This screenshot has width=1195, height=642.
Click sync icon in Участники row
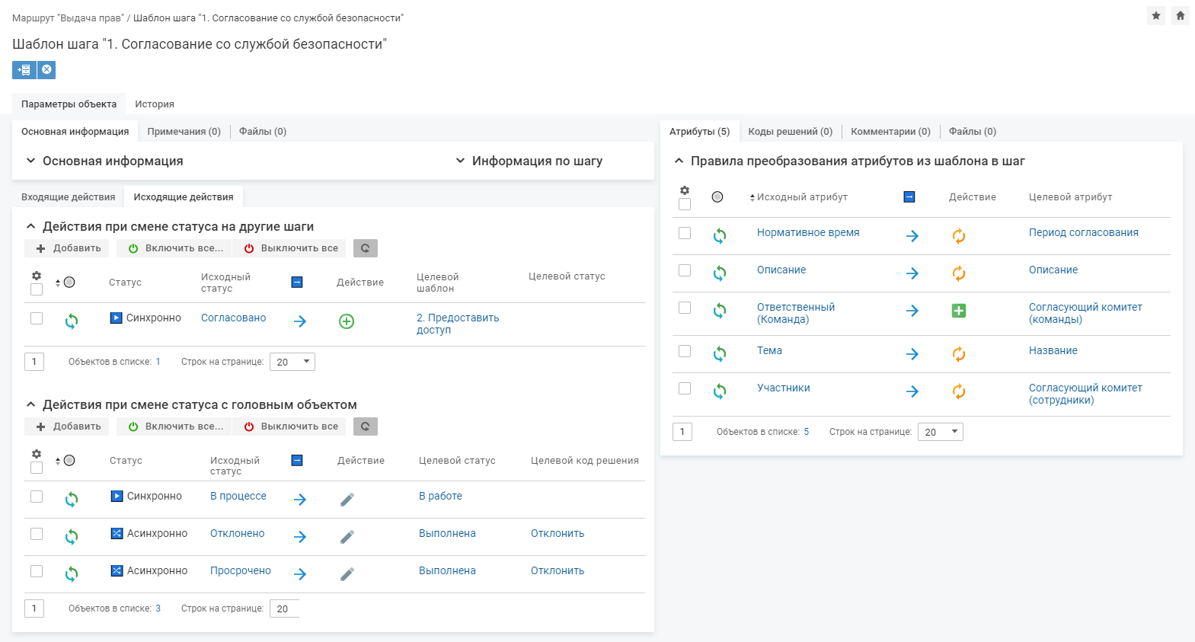720,391
